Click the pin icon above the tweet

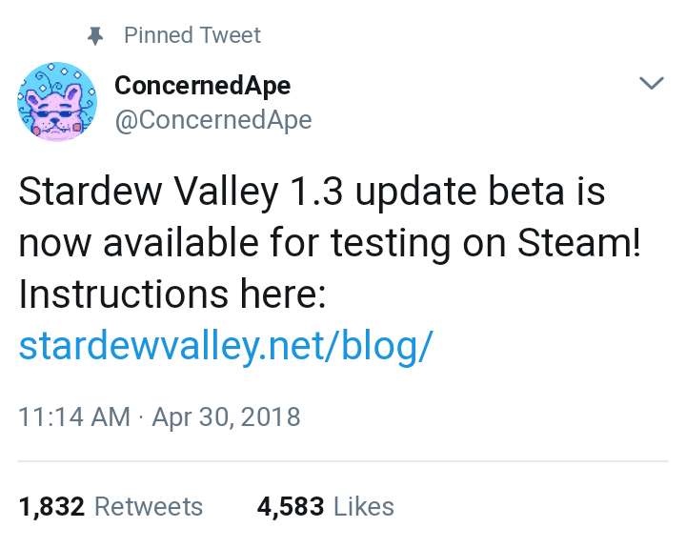coord(93,36)
